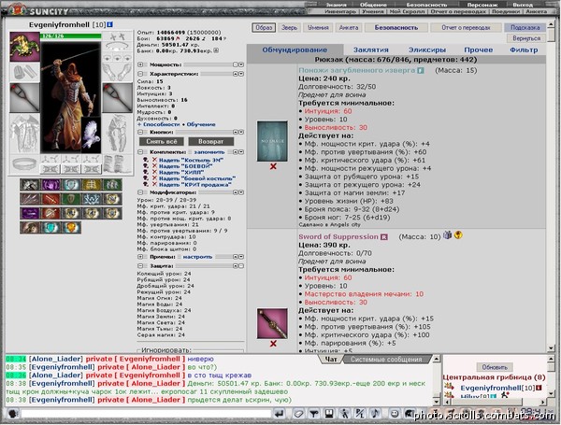The image size is (561, 425).
Task: Click the Возврат button
Action: point(210,142)
